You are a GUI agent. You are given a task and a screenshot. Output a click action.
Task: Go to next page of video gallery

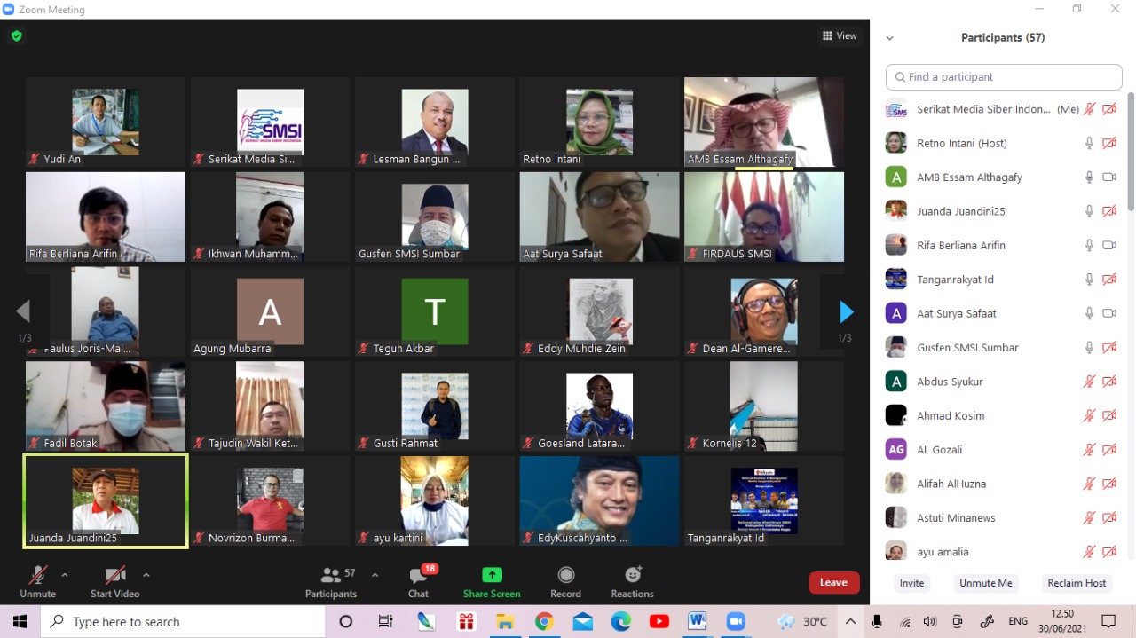click(846, 311)
